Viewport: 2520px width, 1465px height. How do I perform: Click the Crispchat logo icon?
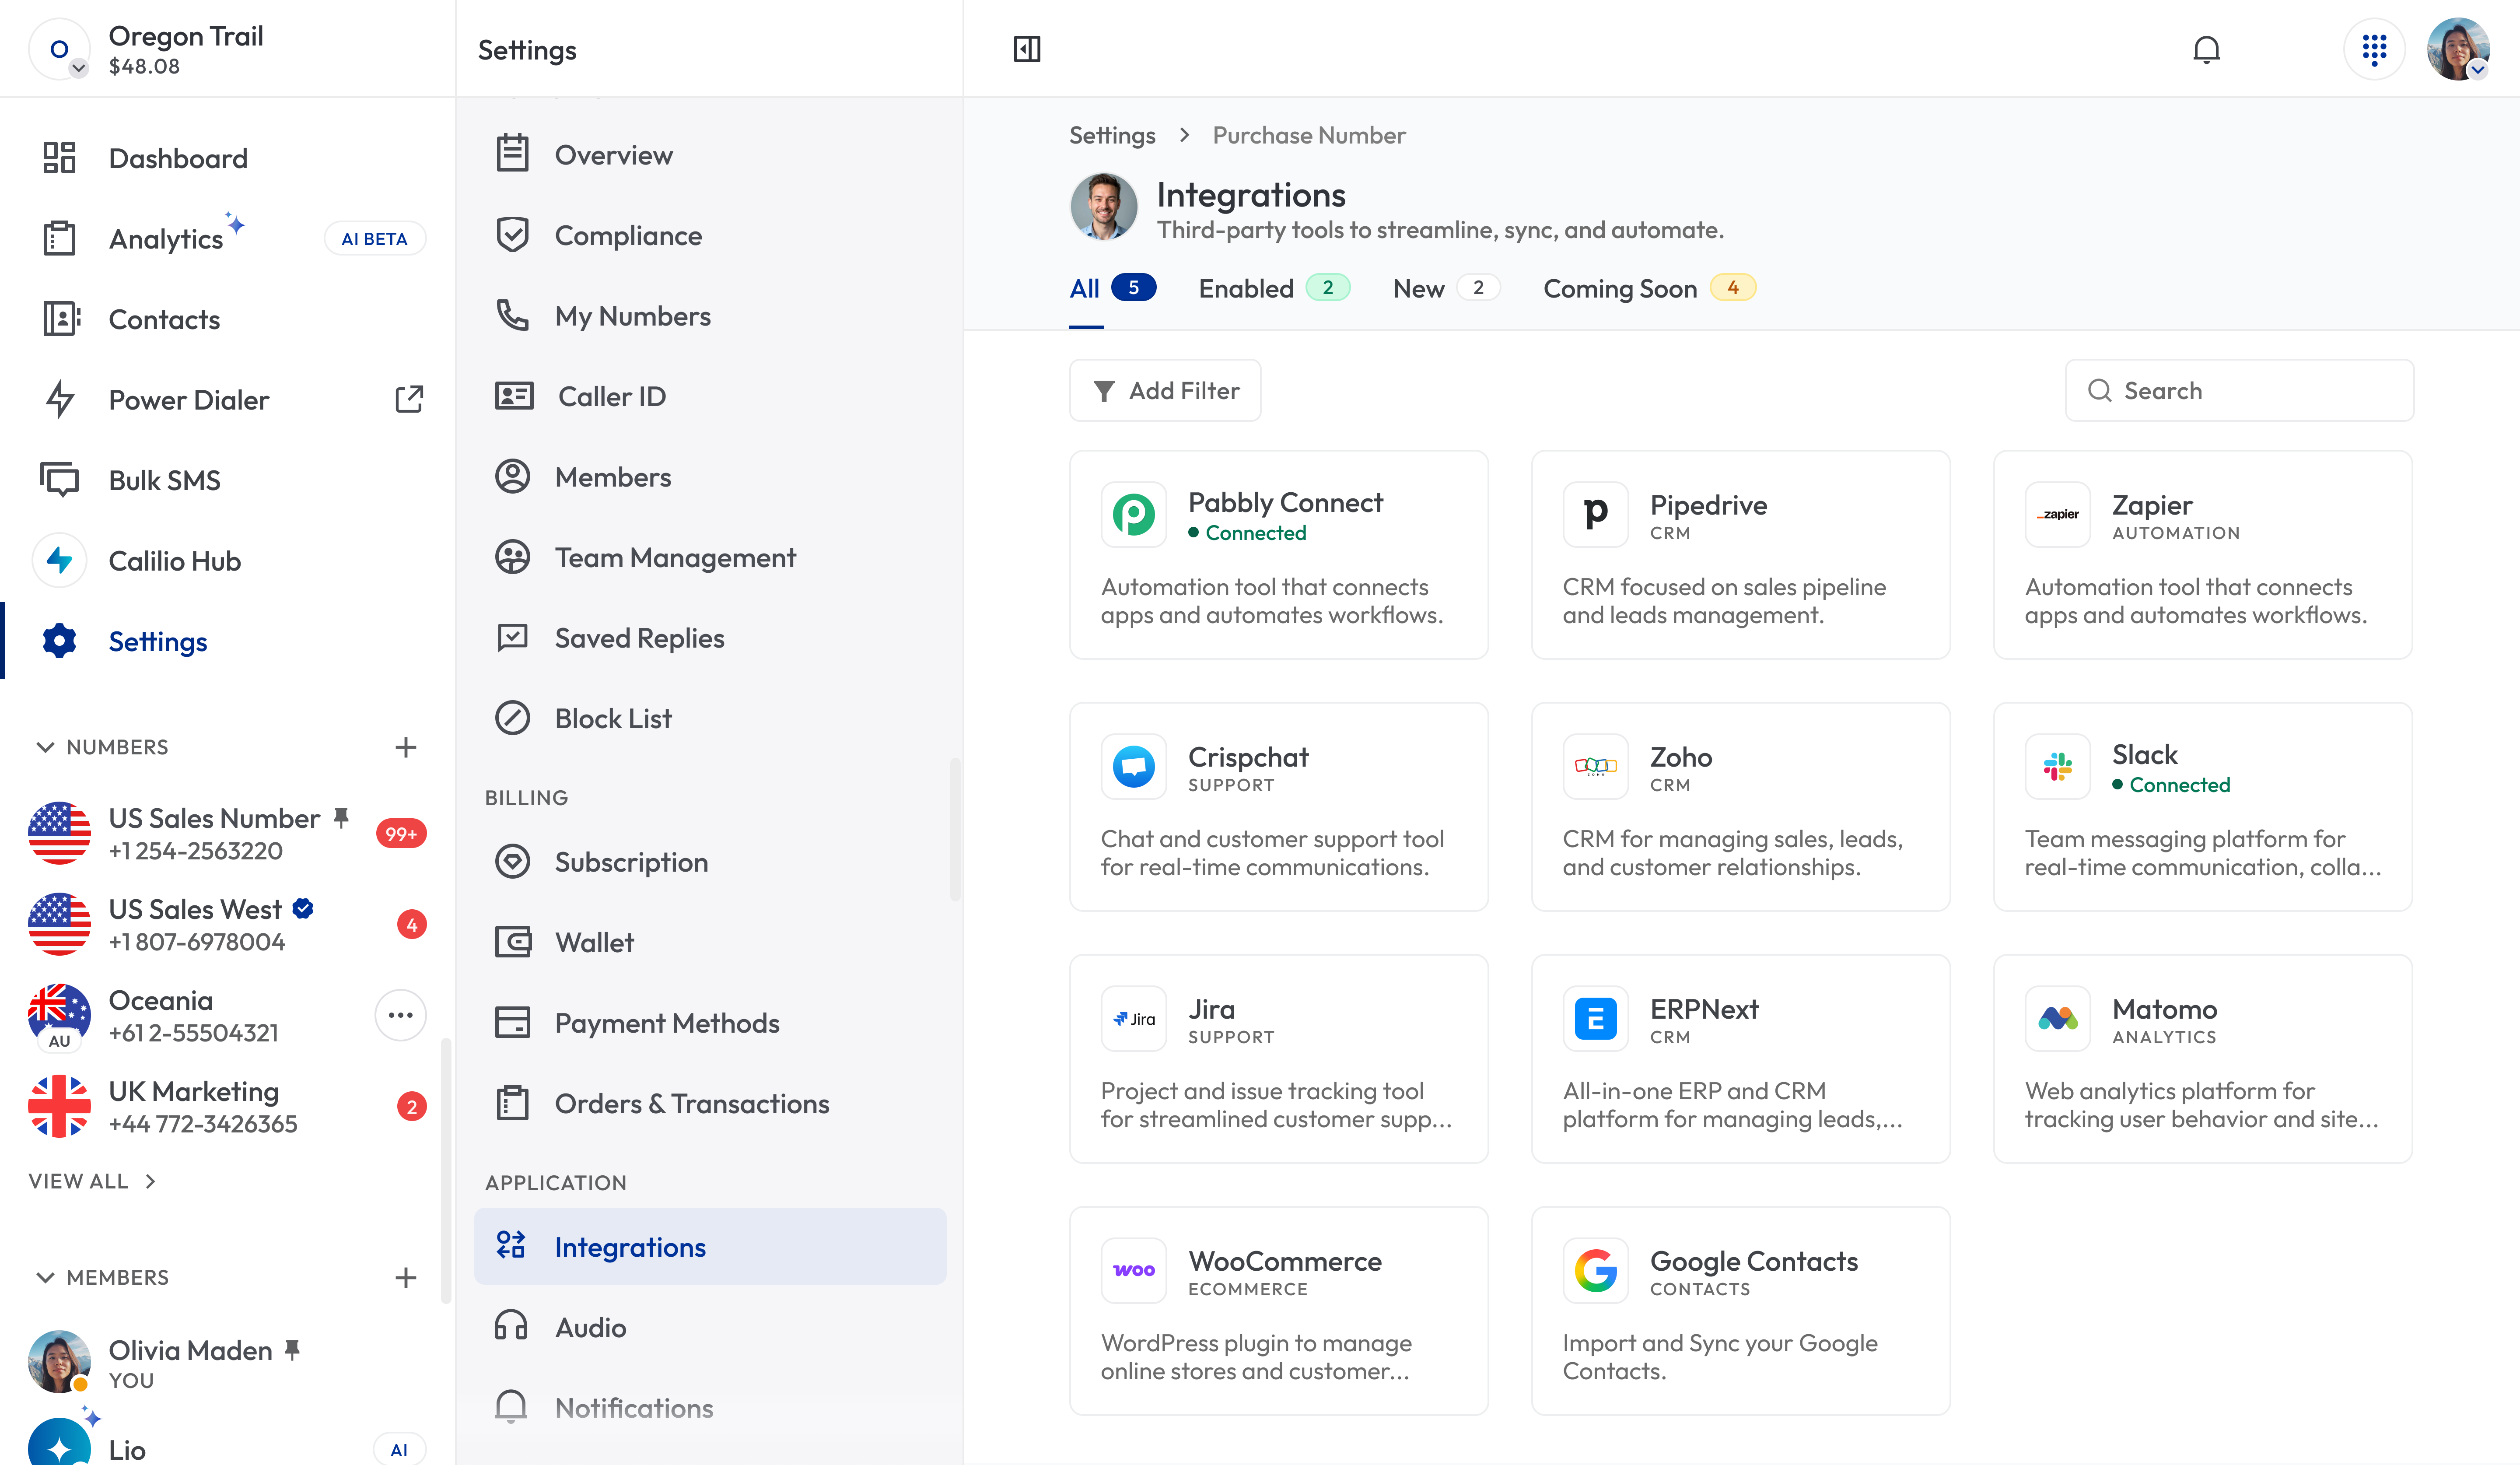pos(1133,766)
